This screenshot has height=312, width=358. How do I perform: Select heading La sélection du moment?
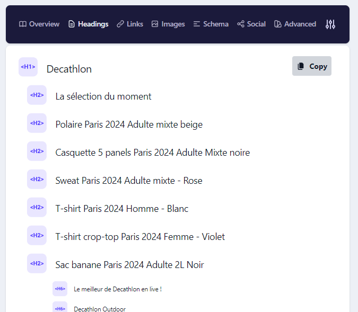click(x=103, y=96)
